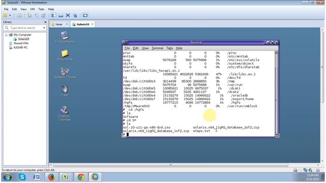Enter full screen mode icon

68,15
